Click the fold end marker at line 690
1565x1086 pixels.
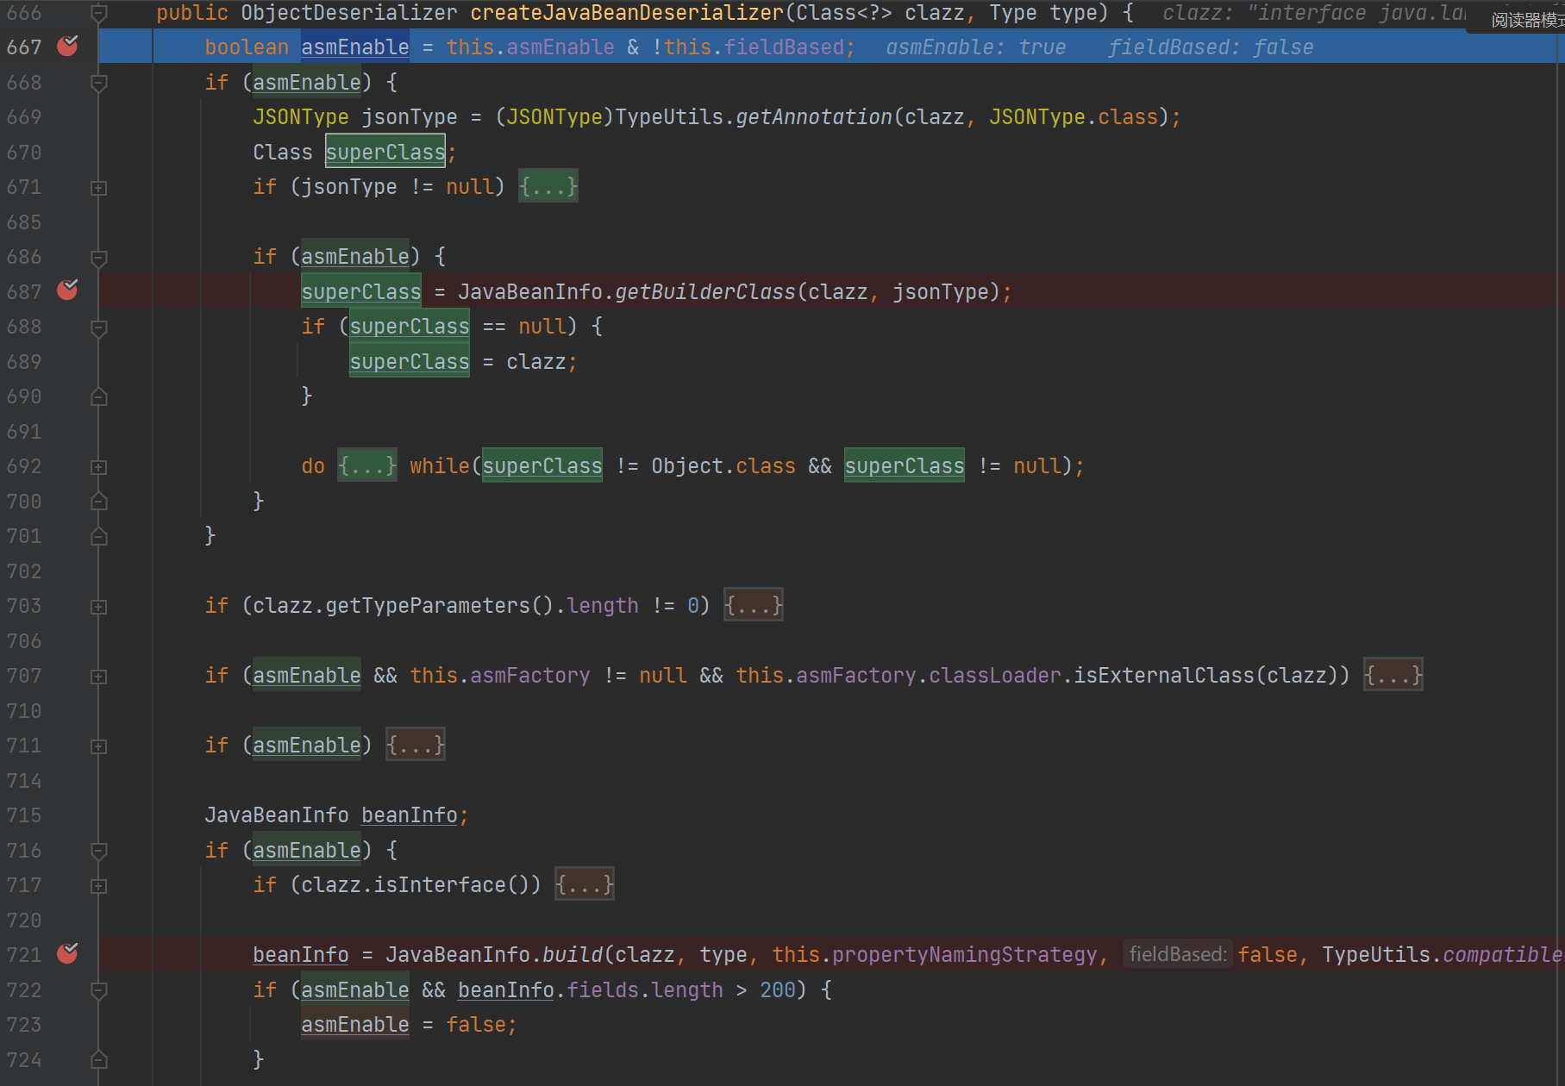pos(99,396)
